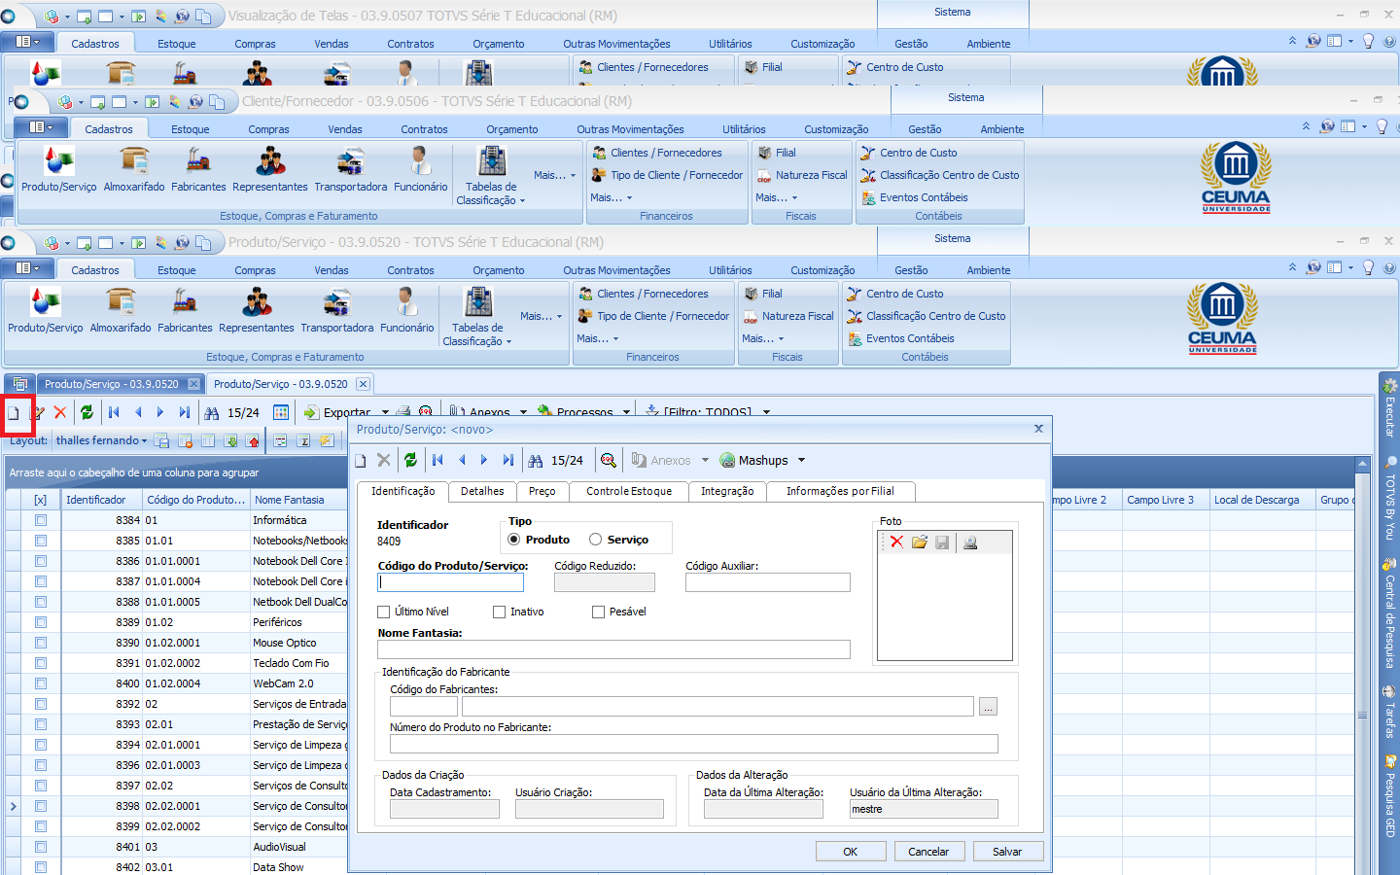1400x875 pixels.
Task: Click Código Auxiliar input field
Action: tap(768, 582)
